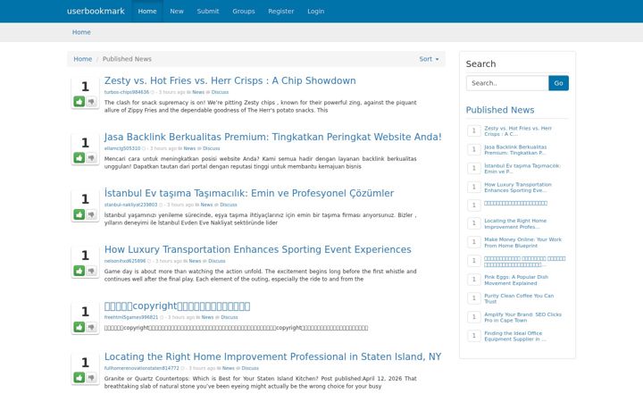Open sidebar link Jasa Backlink Berkualitas
The width and height of the screenshot is (643, 402).
tap(515, 150)
